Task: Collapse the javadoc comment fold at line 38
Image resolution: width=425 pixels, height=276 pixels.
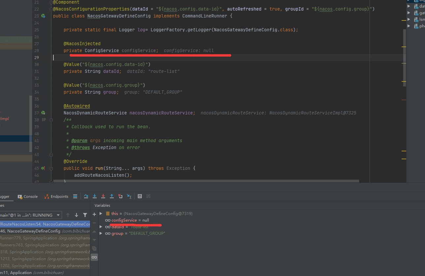Action: coord(51,120)
